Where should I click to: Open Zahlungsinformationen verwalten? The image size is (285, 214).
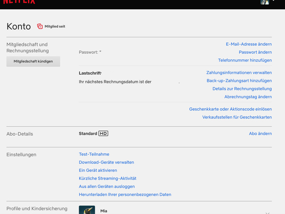(239, 73)
